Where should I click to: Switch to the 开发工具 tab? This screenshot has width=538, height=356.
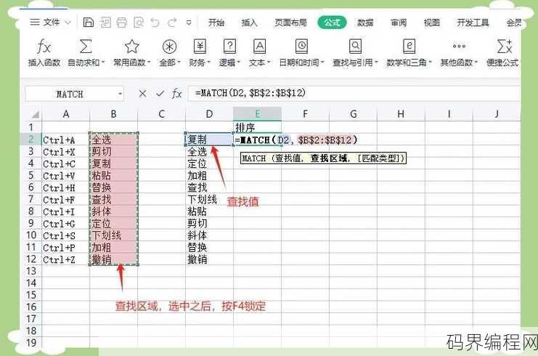[473, 23]
